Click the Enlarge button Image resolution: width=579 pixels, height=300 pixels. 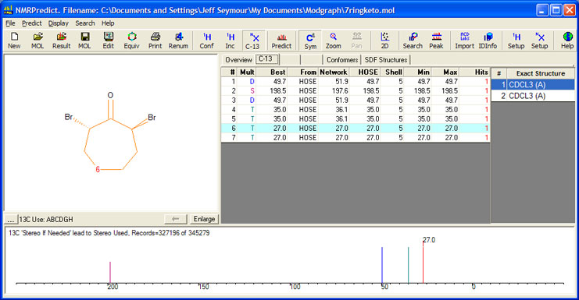[x=204, y=219]
